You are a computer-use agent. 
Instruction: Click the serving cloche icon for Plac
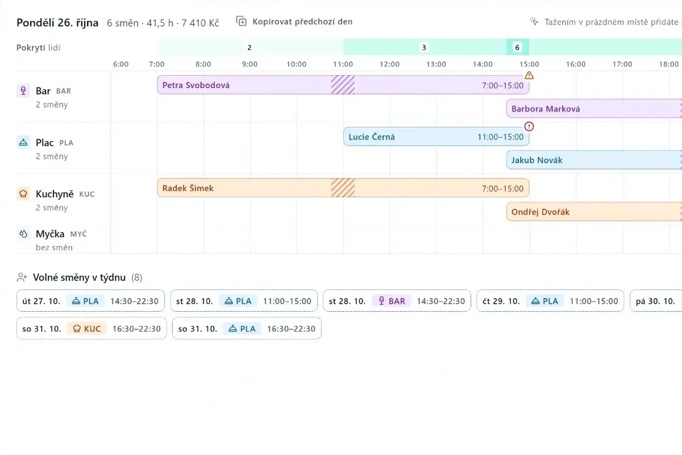coord(23,143)
